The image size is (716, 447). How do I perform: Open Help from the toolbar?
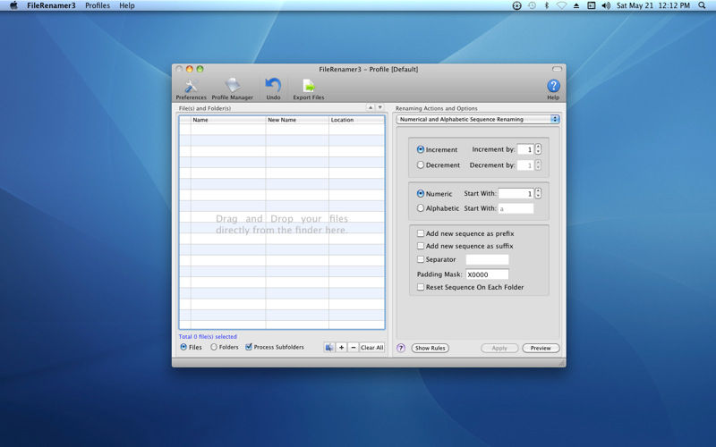(553, 89)
